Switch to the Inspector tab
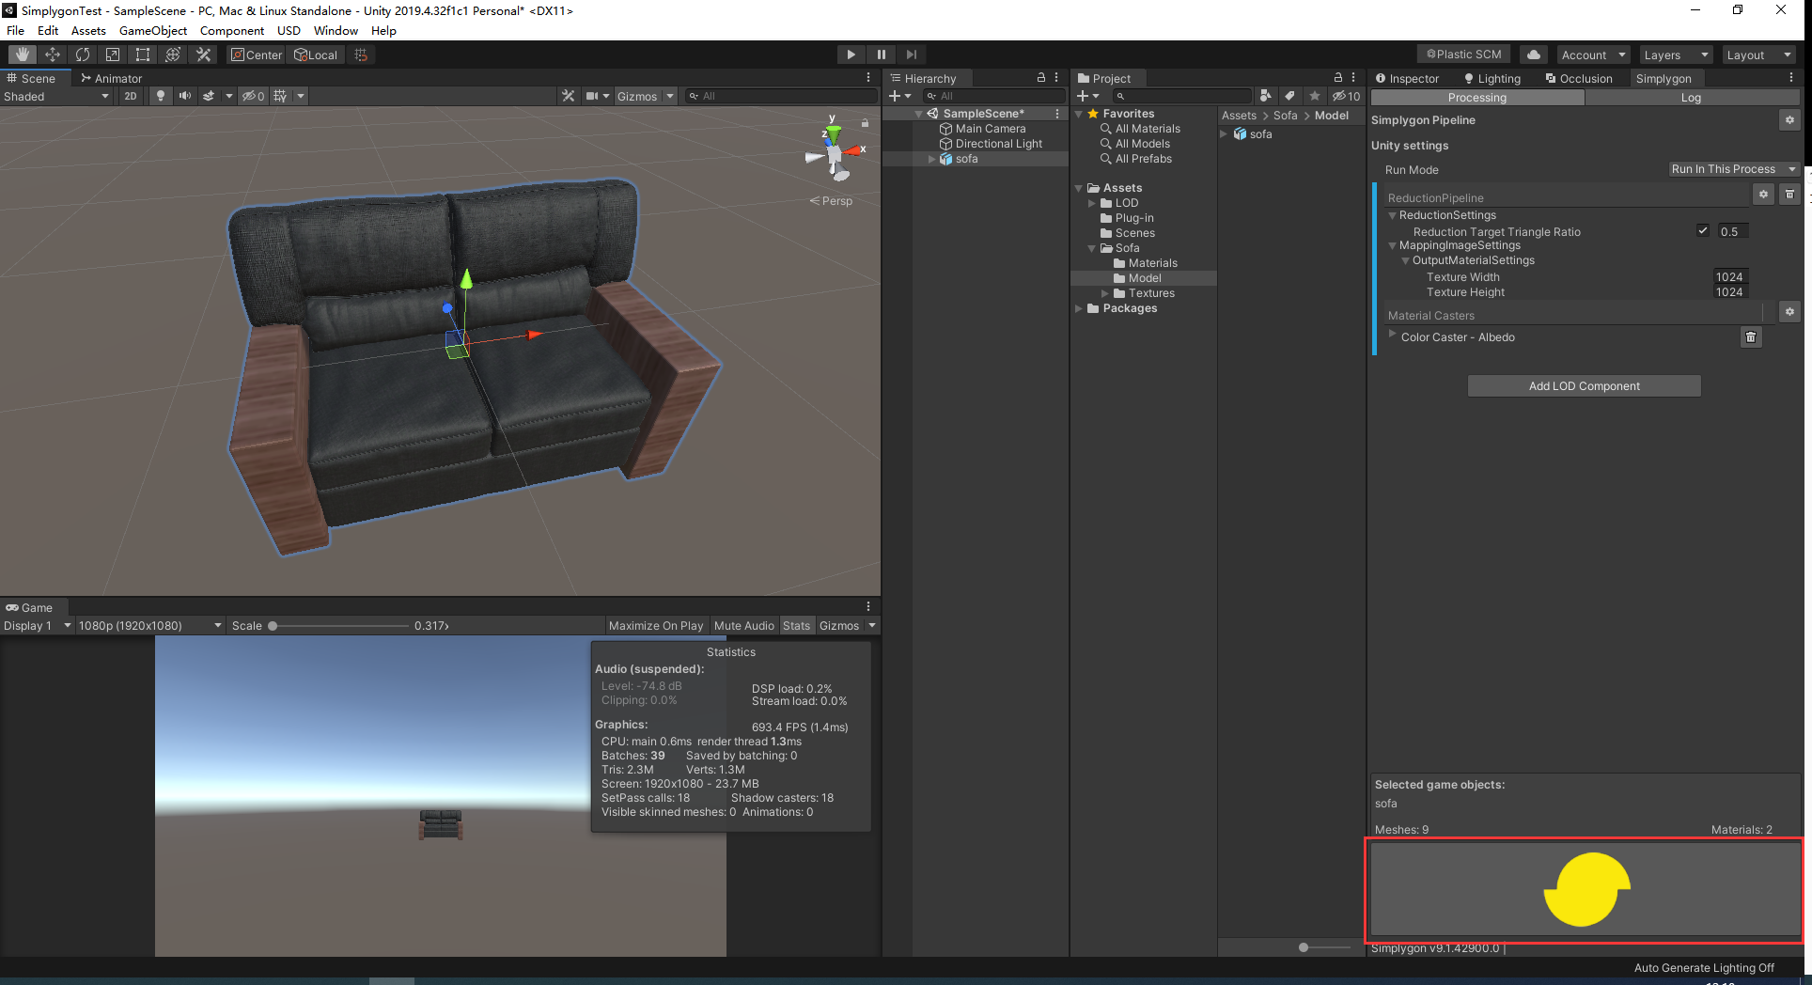Viewport: 1812px width, 985px height. (x=1407, y=78)
